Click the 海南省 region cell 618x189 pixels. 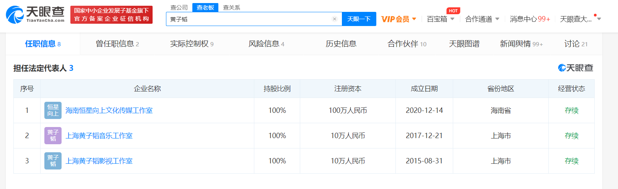(501, 111)
